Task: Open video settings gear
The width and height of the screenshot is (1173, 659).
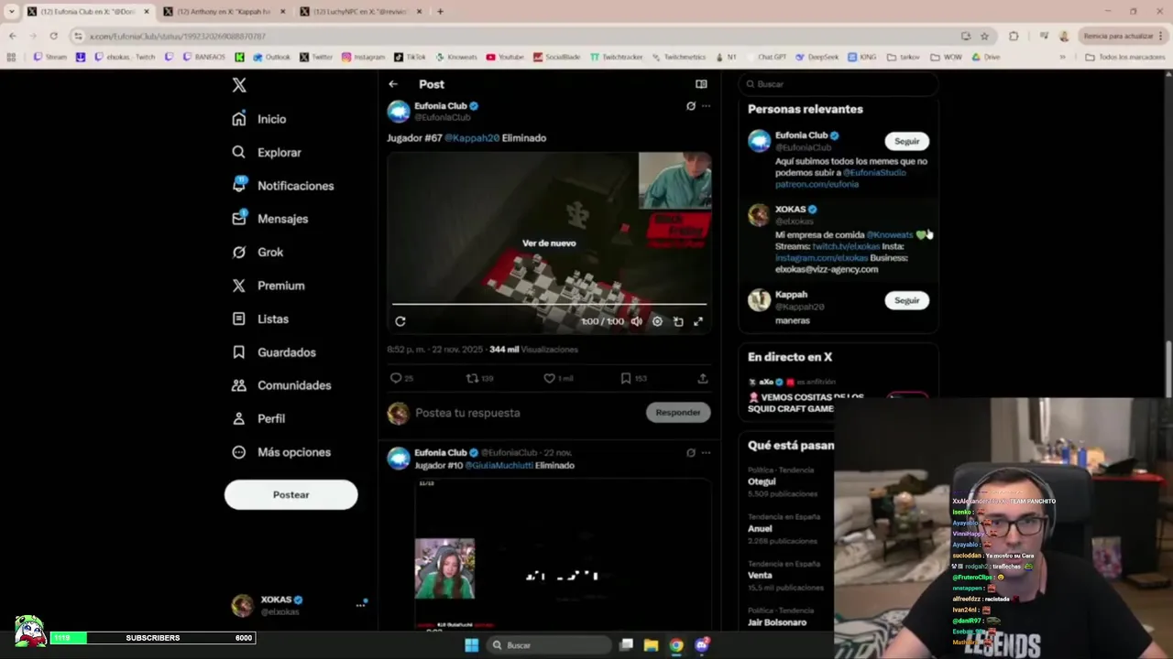Action: click(657, 321)
